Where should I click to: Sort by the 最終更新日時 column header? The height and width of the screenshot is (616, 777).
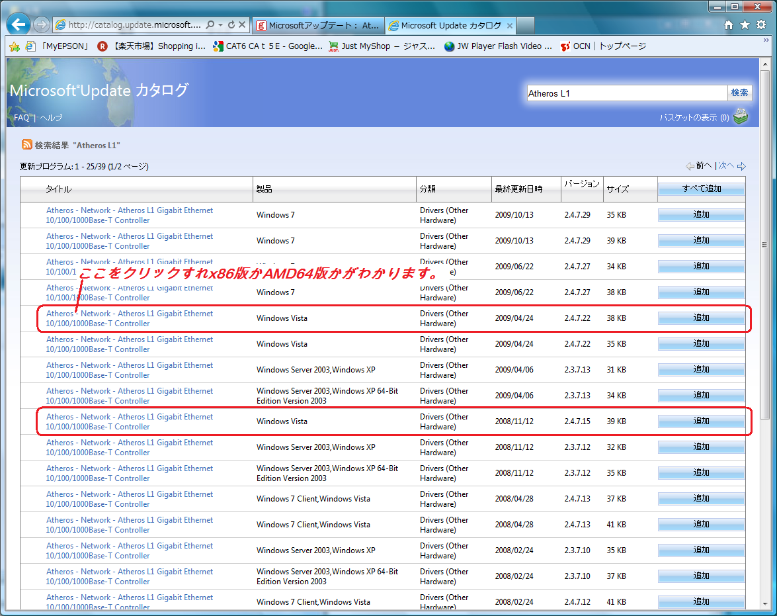pyautogui.click(x=518, y=189)
